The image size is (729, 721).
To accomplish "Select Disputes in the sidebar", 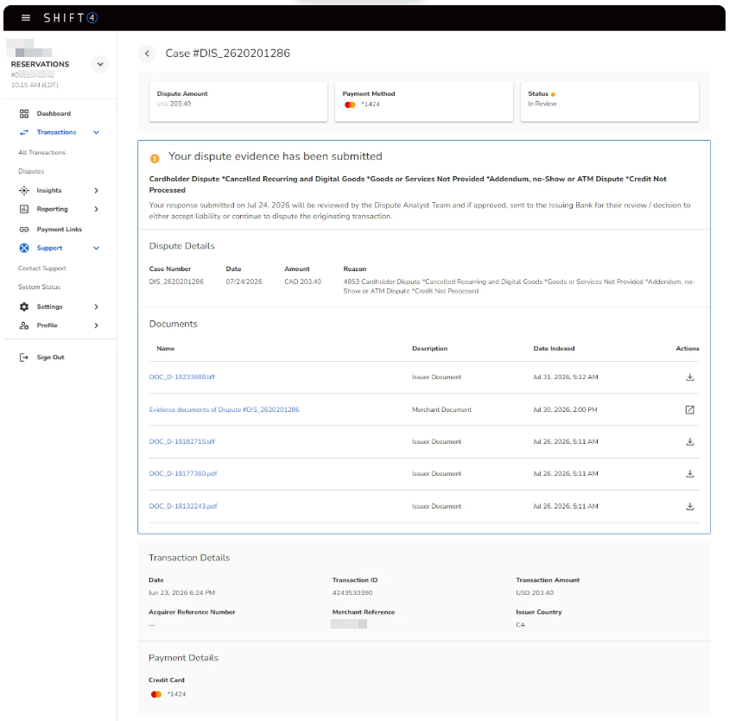I will 31,171.
